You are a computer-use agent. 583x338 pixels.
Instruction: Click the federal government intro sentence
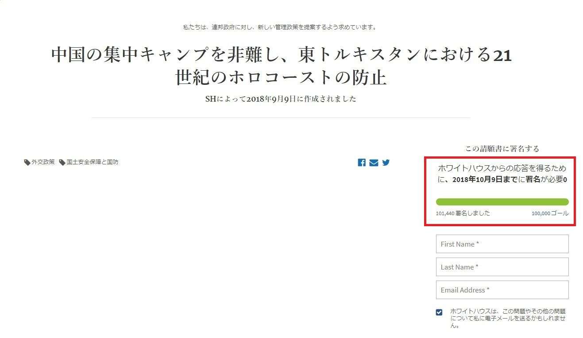[278, 27]
